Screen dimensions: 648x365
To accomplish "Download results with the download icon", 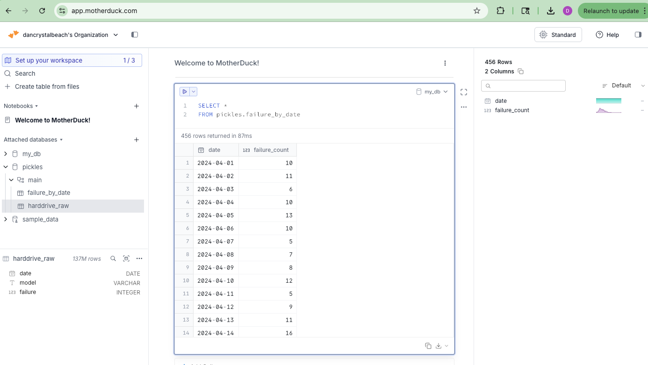I will coord(439,346).
